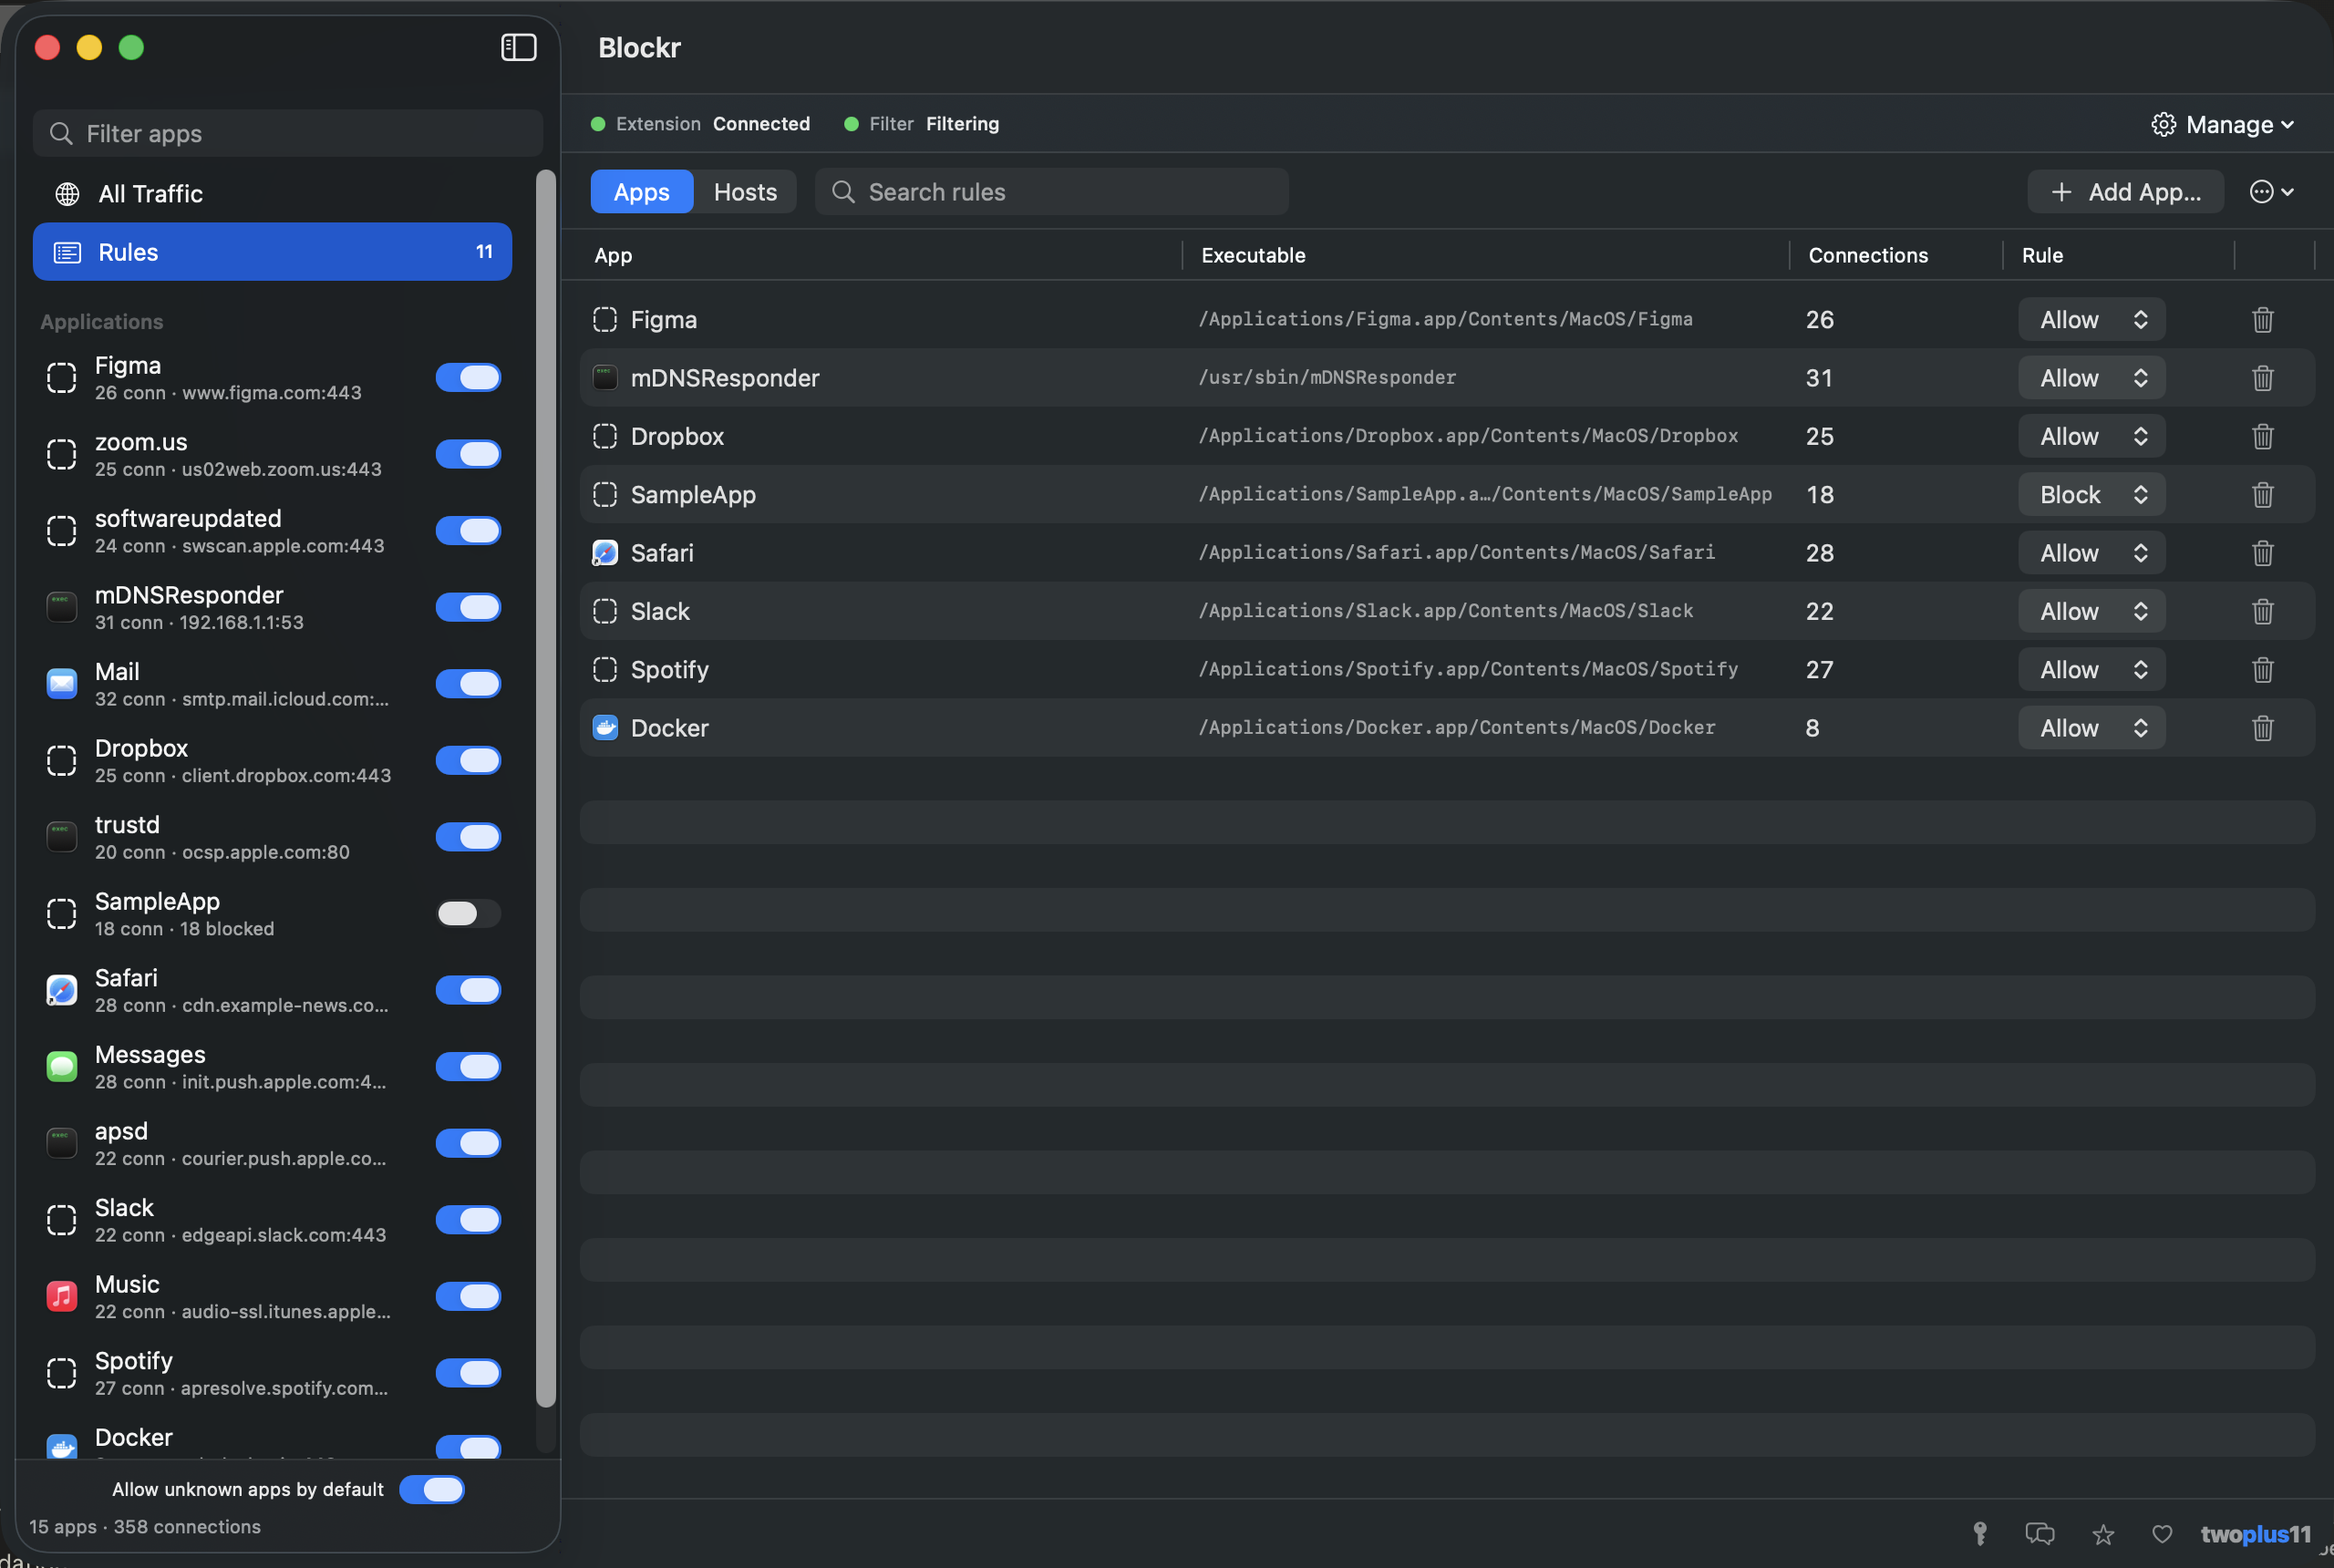Screen dimensions: 2334x1568
Task: Click Spotify row in rules table
Action: click(1446, 670)
